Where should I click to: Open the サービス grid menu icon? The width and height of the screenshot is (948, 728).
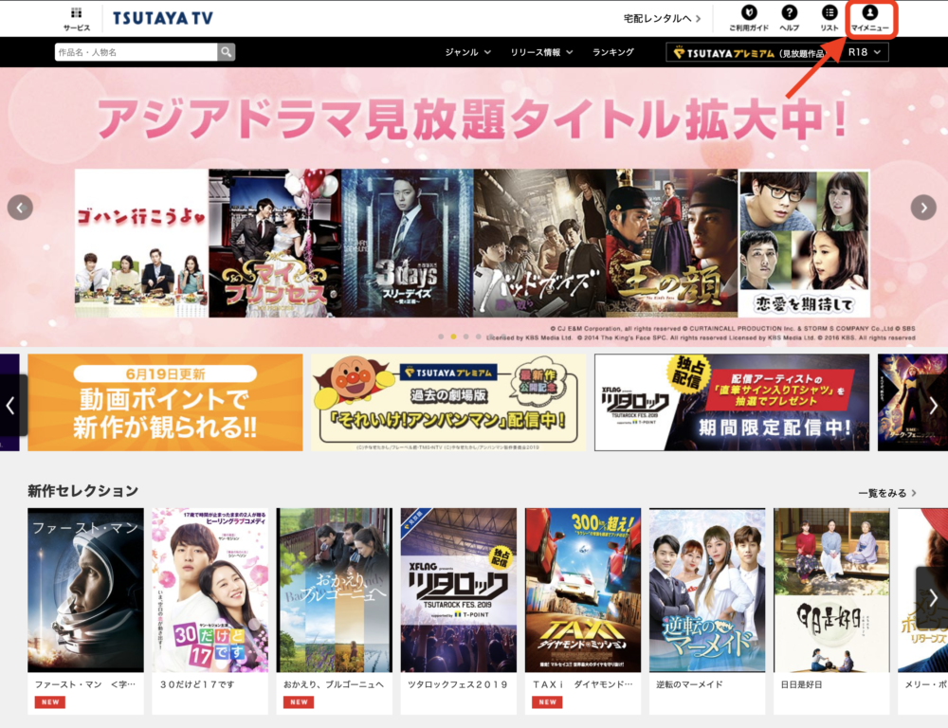[77, 18]
